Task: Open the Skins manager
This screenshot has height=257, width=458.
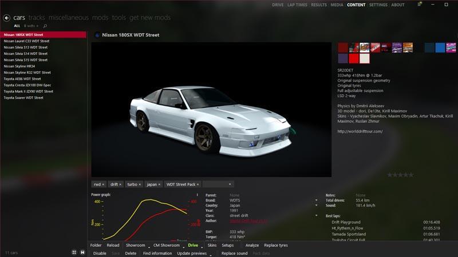Action: (212, 246)
